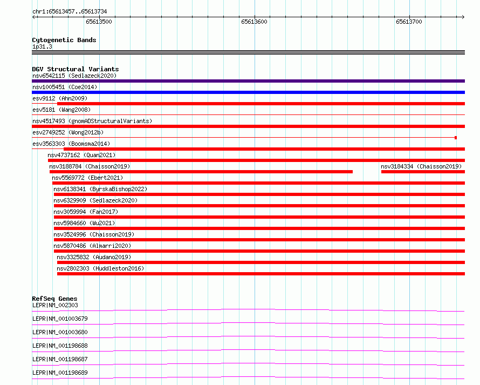Click the red nsv3184334 variant bar
The image size is (480, 385).
click(423, 172)
